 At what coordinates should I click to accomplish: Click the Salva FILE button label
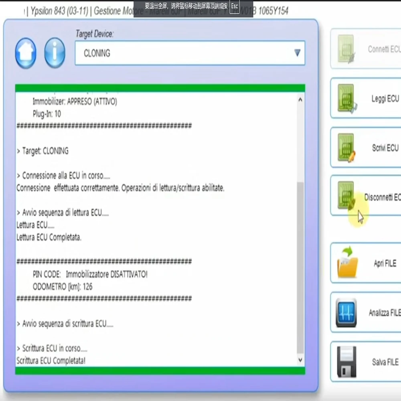click(x=385, y=362)
